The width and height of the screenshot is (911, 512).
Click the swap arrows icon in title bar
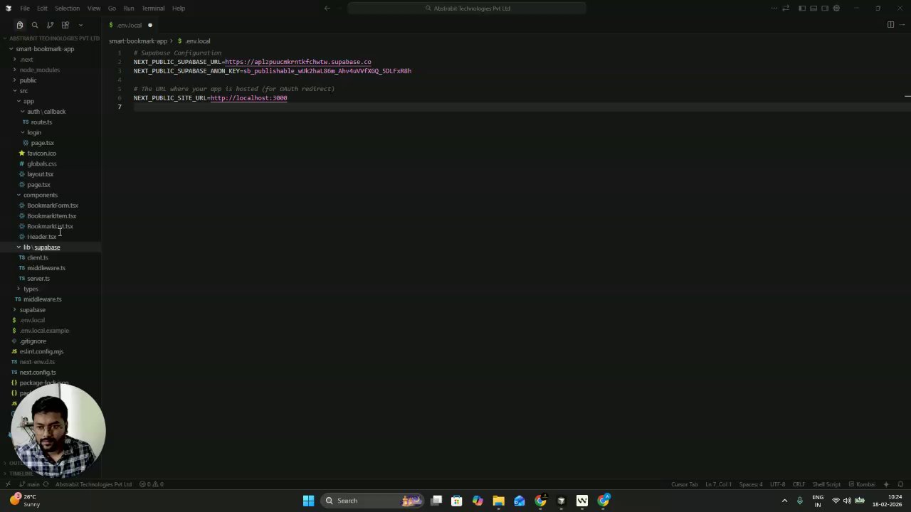coord(786,9)
